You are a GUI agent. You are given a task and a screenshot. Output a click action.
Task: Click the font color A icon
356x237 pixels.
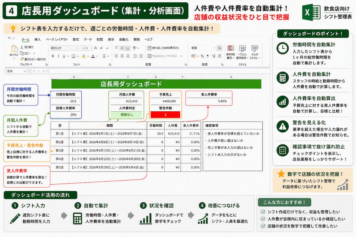point(93,56)
